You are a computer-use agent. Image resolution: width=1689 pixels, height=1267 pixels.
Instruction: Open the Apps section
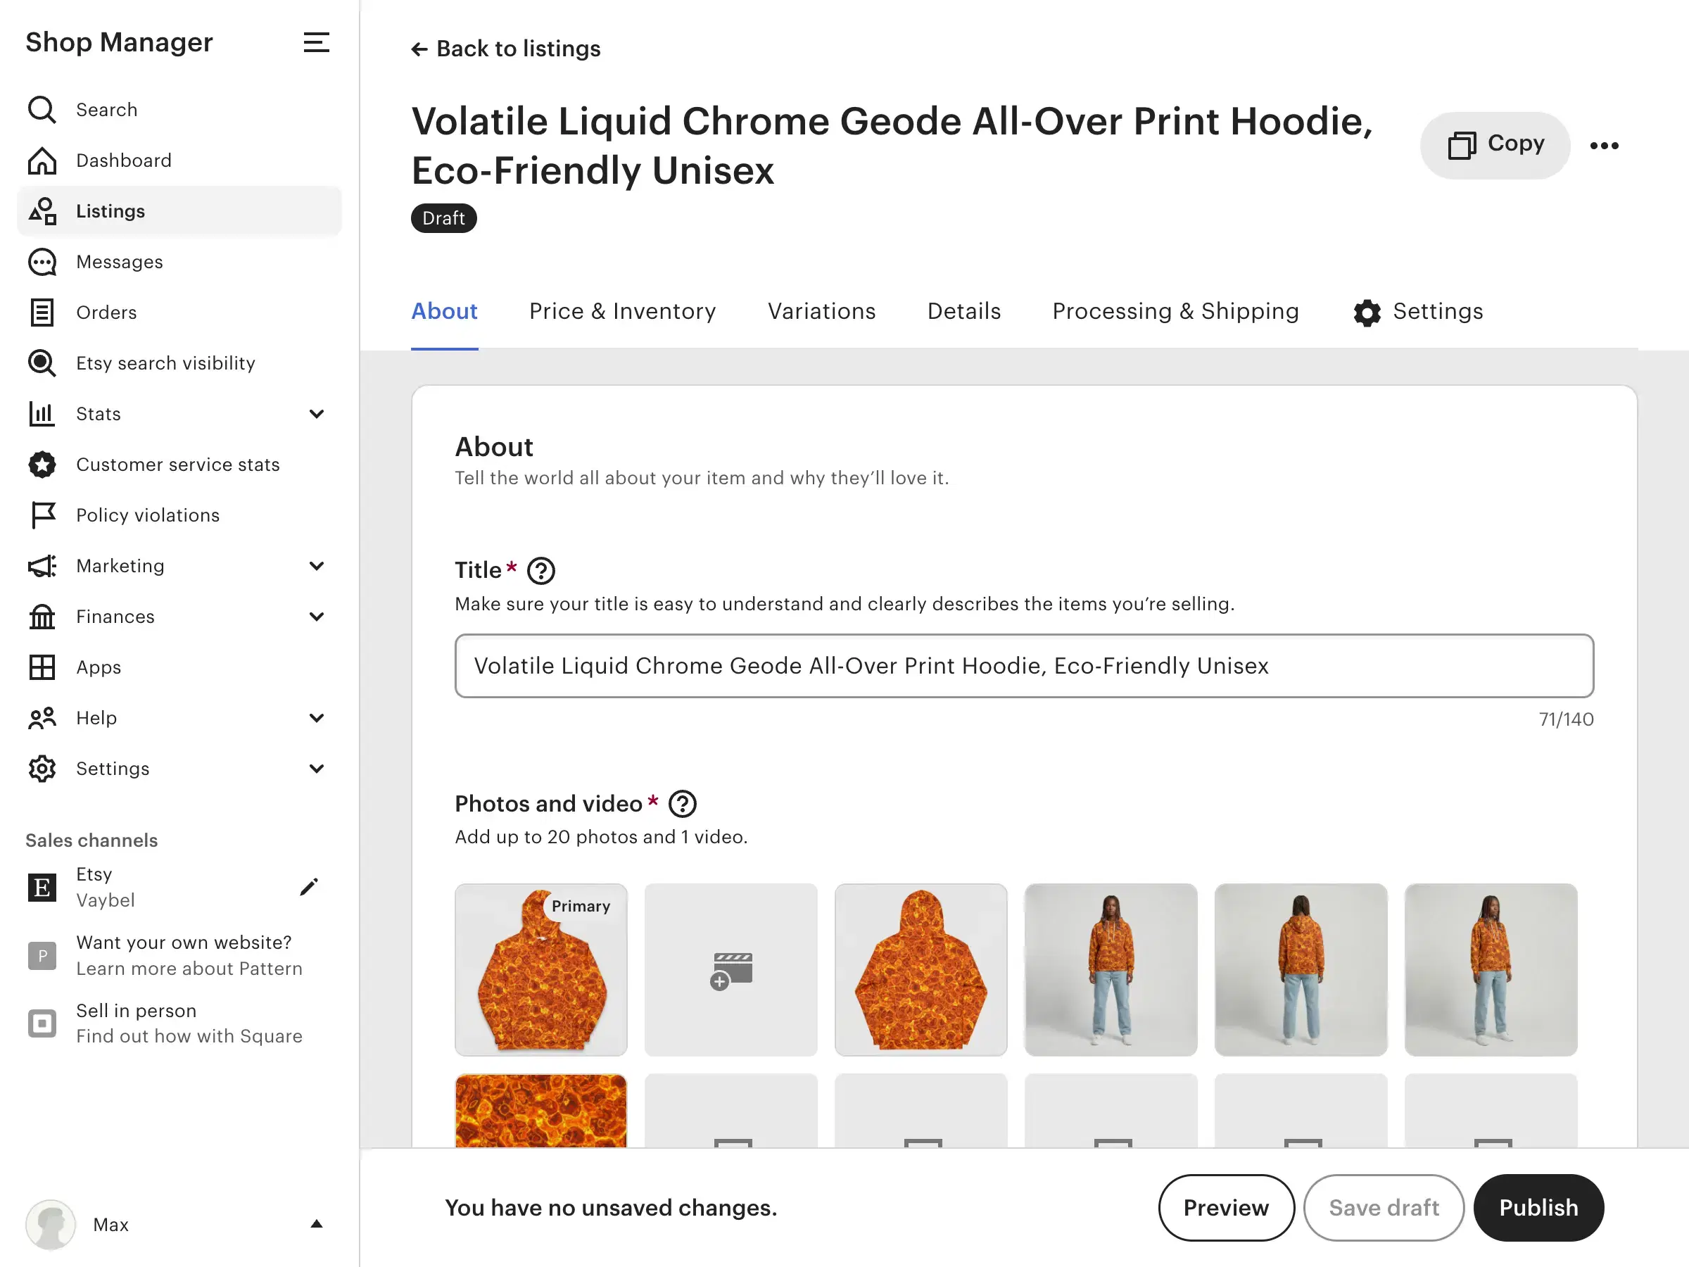tap(98, 667)
